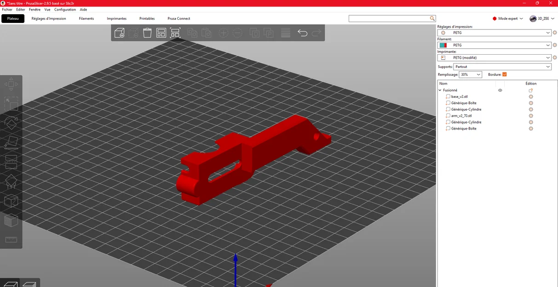Click into the search input field
This screenshot has height=287, width=558.
coord(389,18)
